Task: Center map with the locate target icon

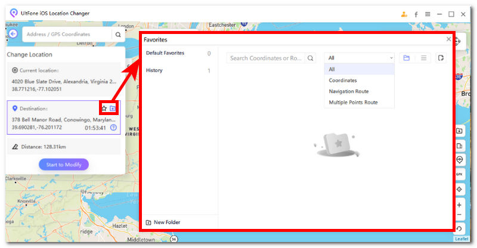Action: coord(459,189)
